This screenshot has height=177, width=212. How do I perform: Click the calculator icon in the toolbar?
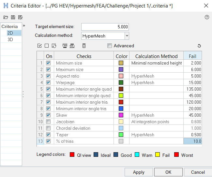coord(84,46)
